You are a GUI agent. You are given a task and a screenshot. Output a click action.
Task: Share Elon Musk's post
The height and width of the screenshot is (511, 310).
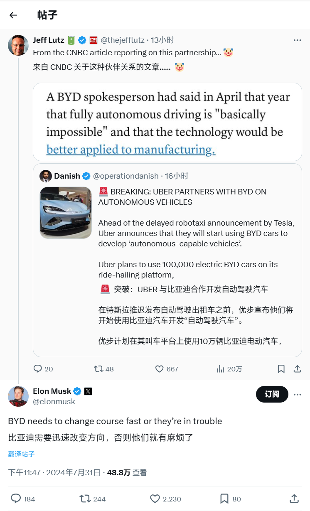pos(294,499)
